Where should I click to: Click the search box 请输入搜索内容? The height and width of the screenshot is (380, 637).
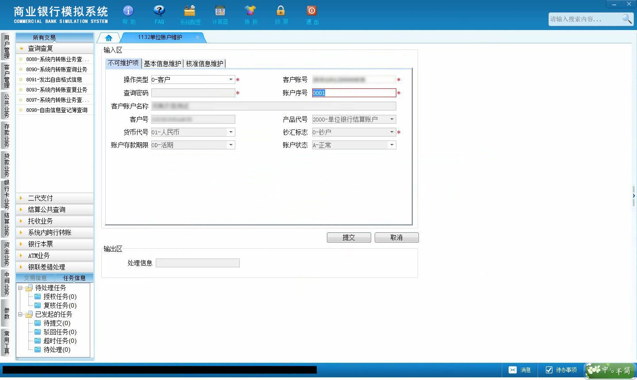point(585,19)
